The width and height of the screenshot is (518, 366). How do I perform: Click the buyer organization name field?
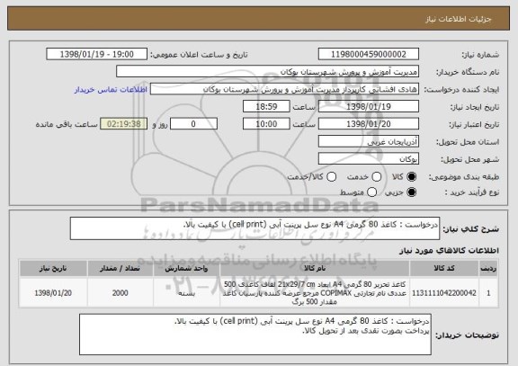[x=268, y=72]
